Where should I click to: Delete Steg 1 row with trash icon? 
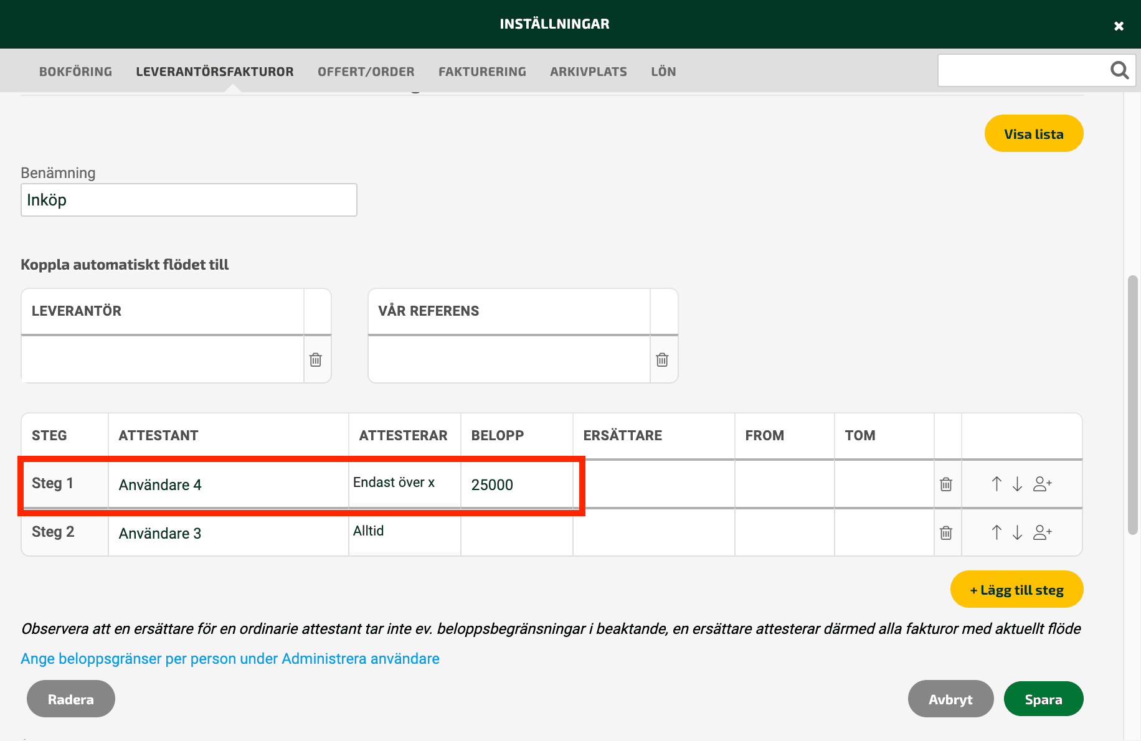point(946,484)
